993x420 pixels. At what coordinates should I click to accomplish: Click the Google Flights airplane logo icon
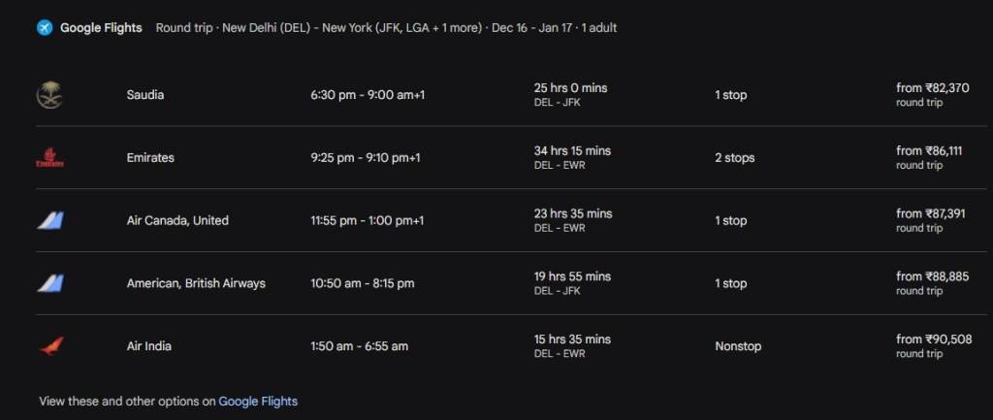coord(45,27)
